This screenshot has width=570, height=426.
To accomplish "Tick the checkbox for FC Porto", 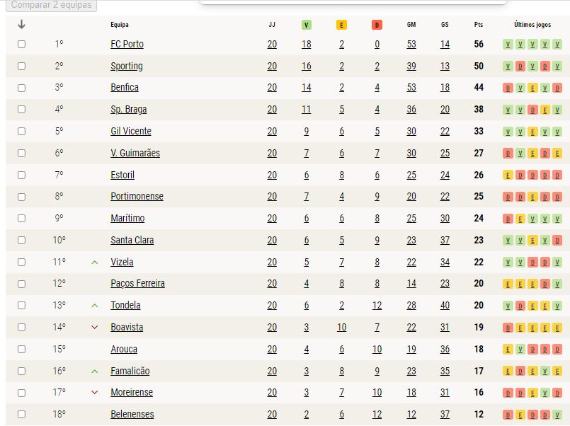I will (21, 45).
